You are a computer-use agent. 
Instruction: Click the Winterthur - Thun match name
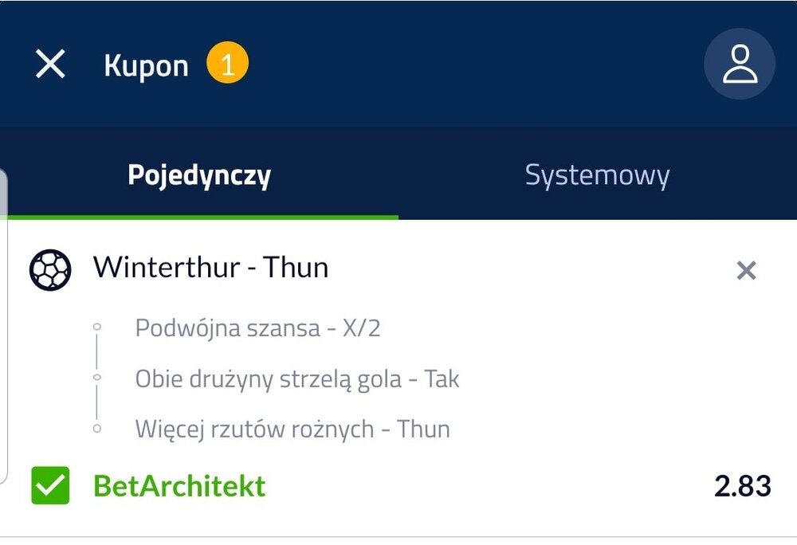coord(211,268)
